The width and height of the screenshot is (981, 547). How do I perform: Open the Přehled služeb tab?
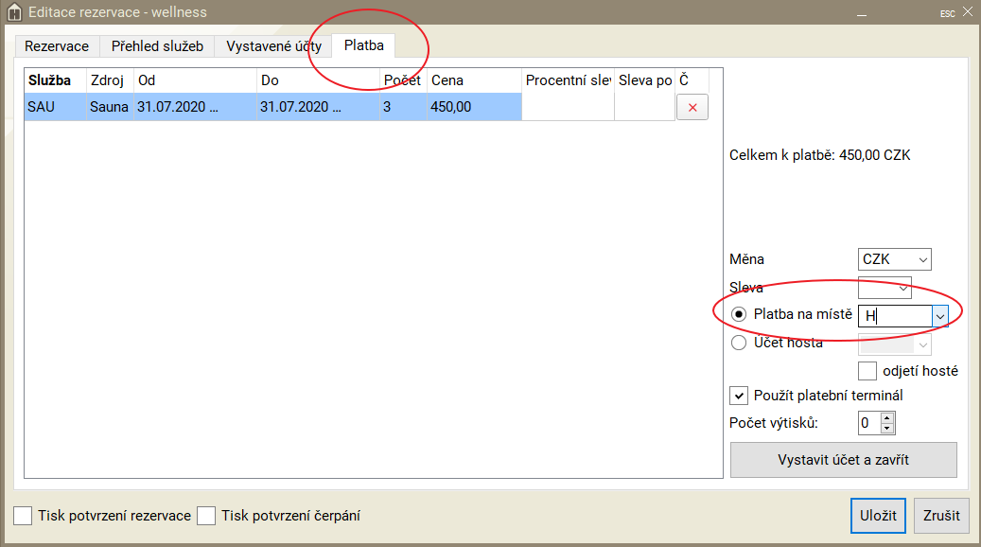(157, 46)
